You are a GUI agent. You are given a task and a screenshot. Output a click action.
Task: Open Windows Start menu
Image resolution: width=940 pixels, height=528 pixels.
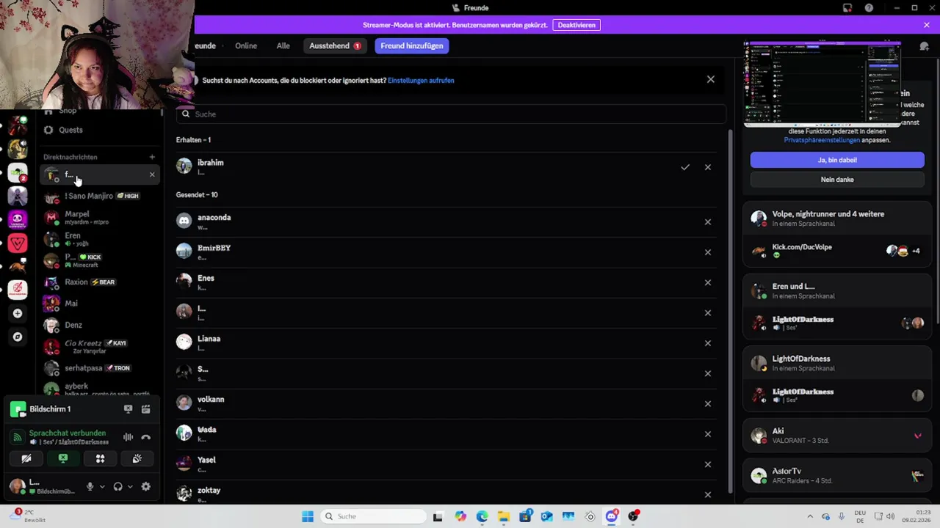point(308,516)
